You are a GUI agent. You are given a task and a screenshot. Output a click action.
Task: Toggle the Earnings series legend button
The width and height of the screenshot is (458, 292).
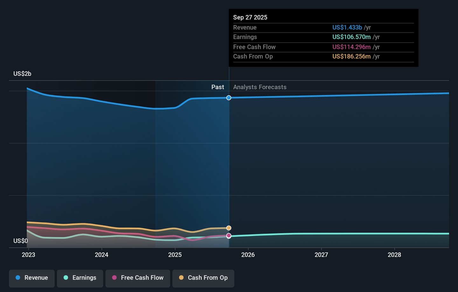[x=80, y=278]
